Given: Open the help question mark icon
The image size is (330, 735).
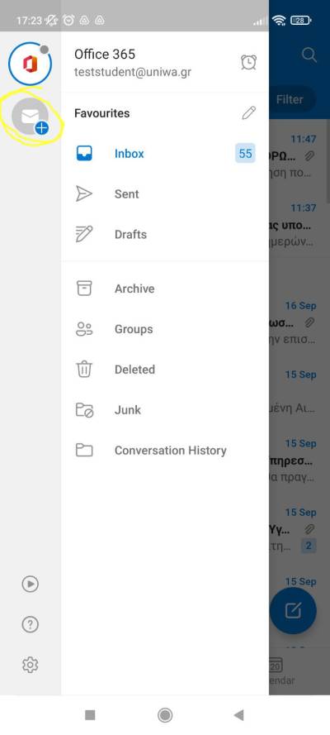Looking at the screenshot, I should tap(31, 624).
